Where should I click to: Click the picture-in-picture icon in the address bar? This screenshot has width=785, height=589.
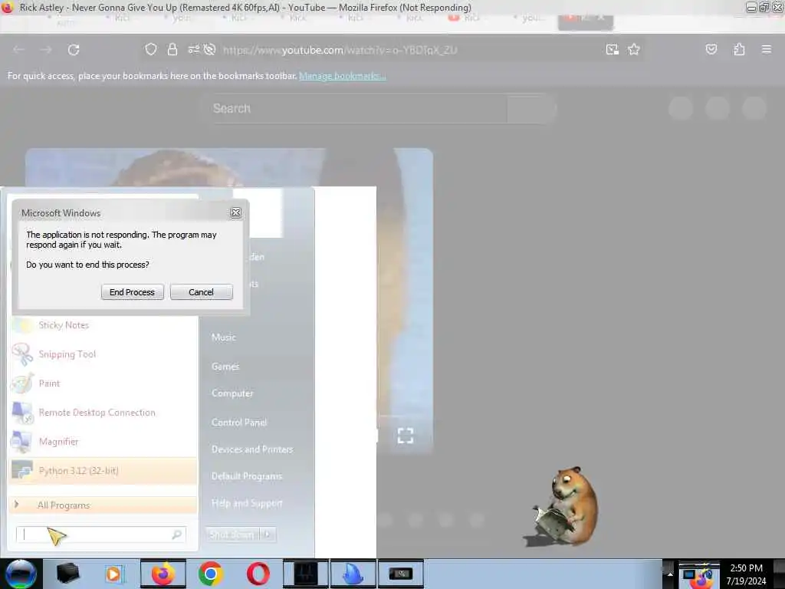tap(612, 49)
